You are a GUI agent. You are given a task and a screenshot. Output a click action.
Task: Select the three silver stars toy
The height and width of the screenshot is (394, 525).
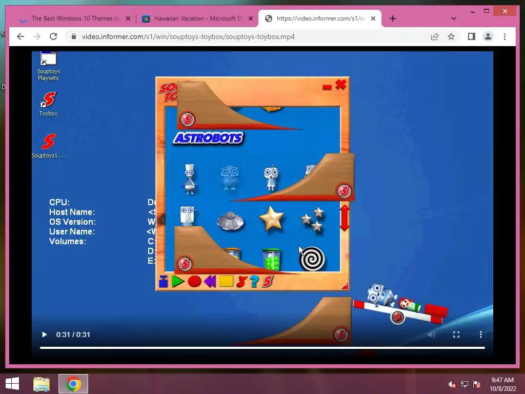[312, 220]
